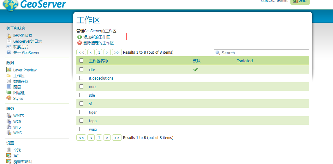Click the WMTS service icon
This screenshot has width=333, height=164.
click(9, 116)
